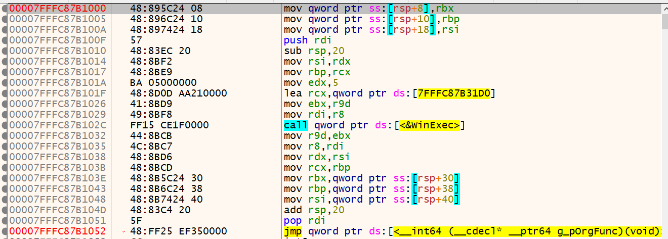Image resolution: width=668 pixels, height=239 pixels.
Task: Toggle breakpoint dot beside address 00007FFC87B1052
Action: (5, 231)
